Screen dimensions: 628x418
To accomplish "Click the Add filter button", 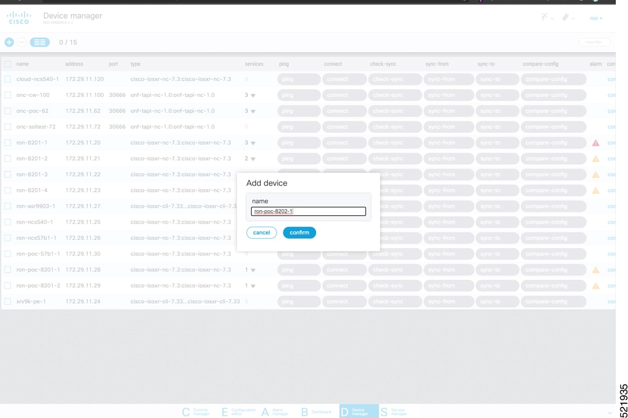I will 594,42.
